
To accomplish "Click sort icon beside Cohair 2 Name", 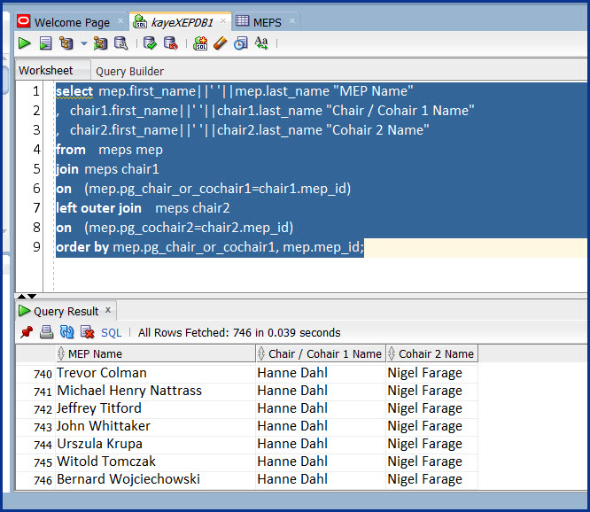I will pyautogui.click(x=392, y=353).
